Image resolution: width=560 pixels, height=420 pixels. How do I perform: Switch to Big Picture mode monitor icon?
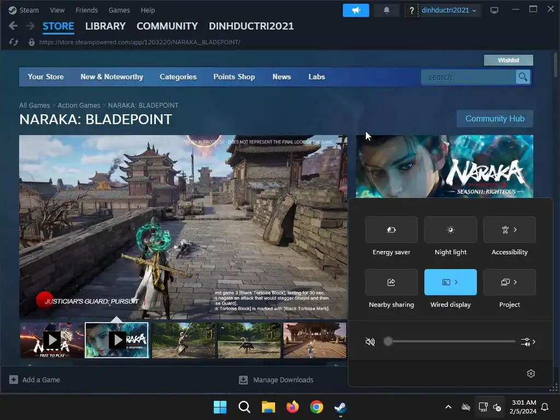coord(494,10)
